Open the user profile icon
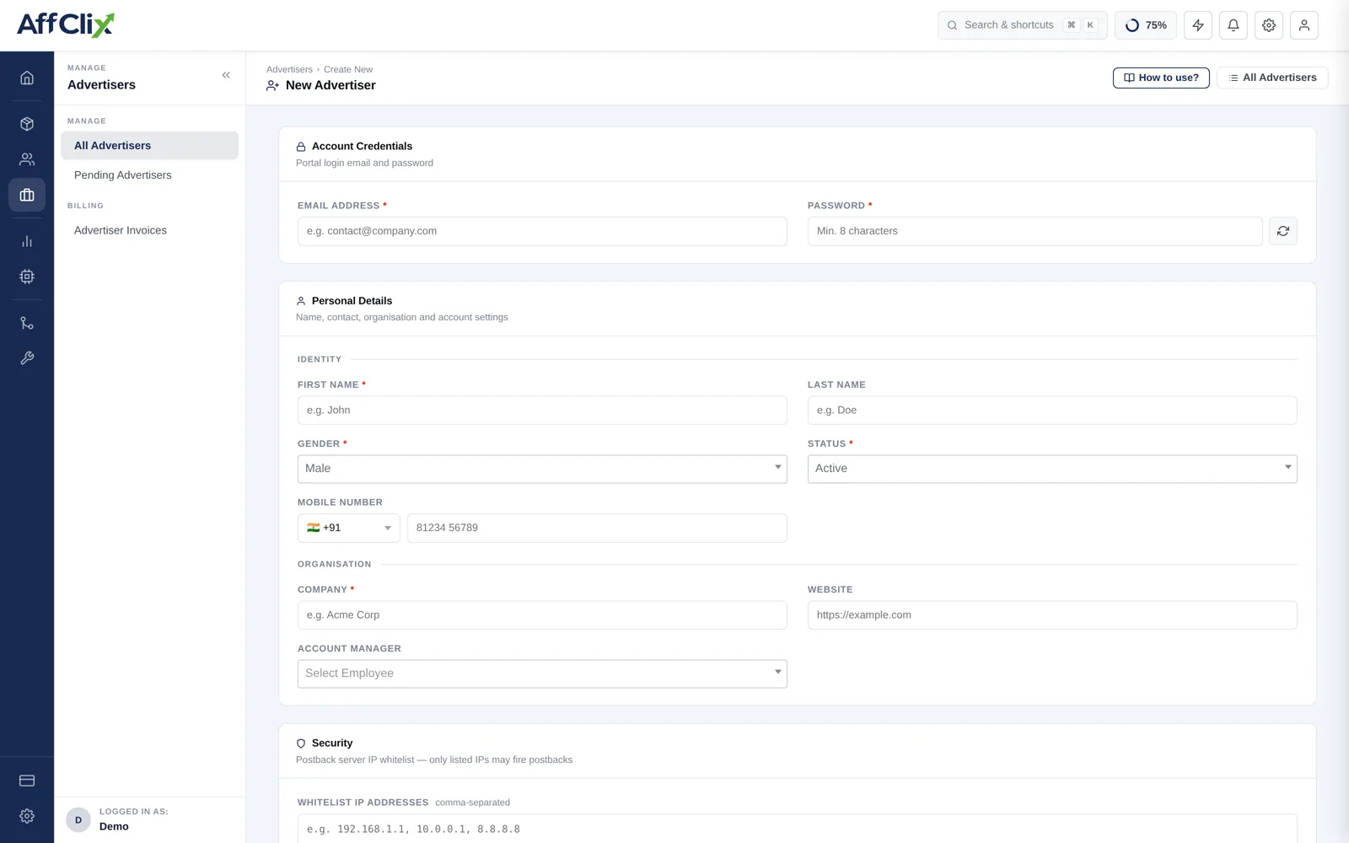This screenshot has width=1349, height=843. [x=1304, y=25]
